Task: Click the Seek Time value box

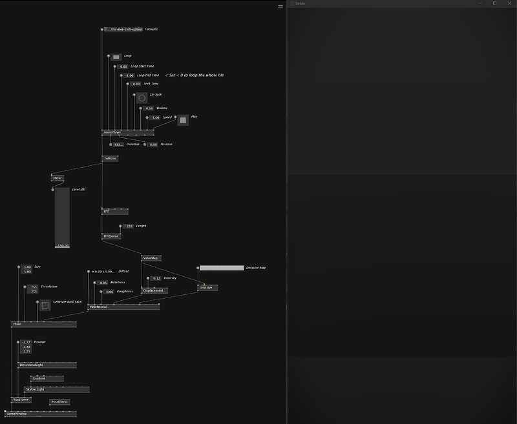Action: (x=136, y=84)
